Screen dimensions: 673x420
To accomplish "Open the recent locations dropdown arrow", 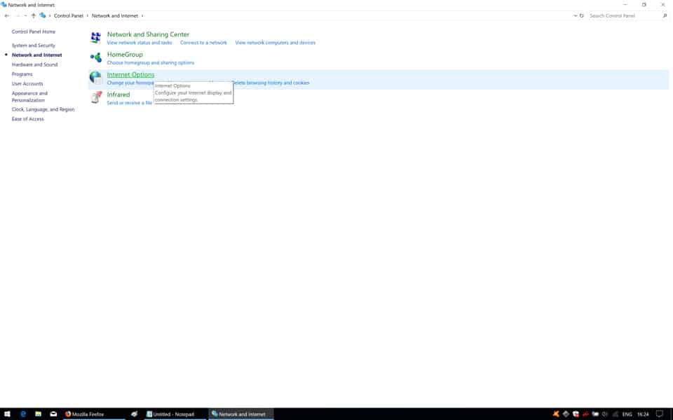I will [25, 16].
